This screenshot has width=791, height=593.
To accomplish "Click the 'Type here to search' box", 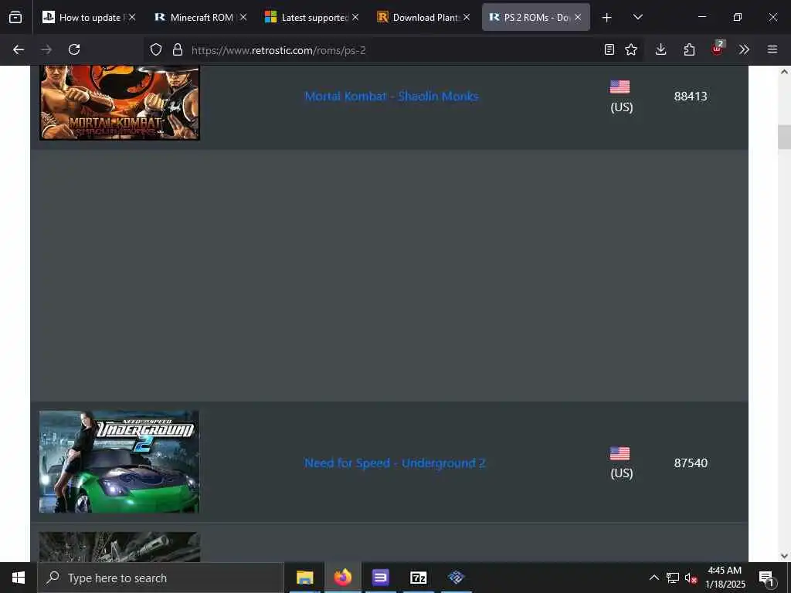I will (161, 578).
